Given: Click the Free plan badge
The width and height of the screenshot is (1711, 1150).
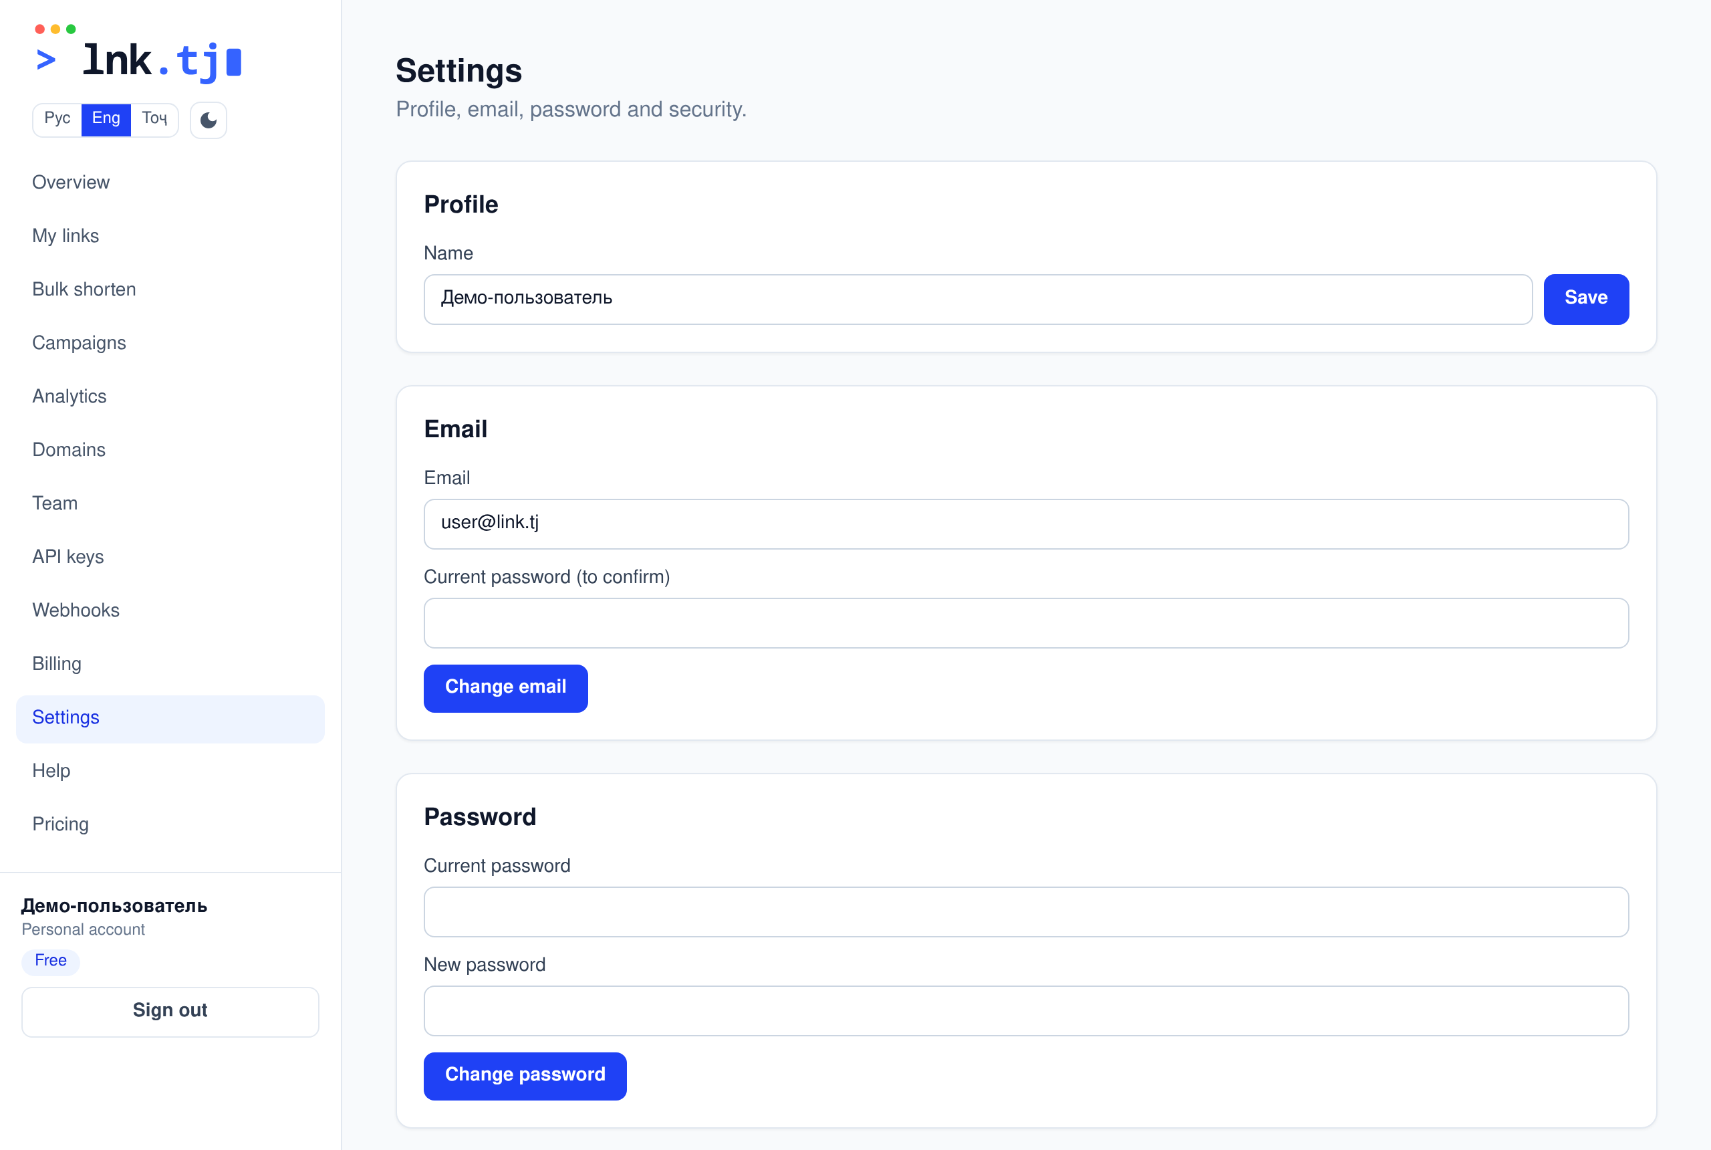Looking at the screenshot, I should [51, 961].
